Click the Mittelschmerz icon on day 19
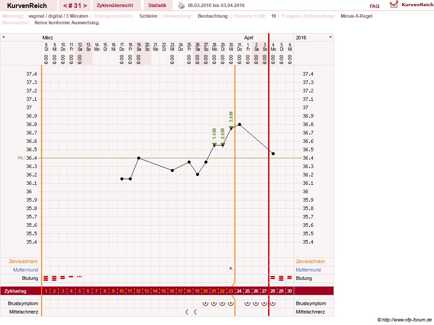 click(196, 312)
